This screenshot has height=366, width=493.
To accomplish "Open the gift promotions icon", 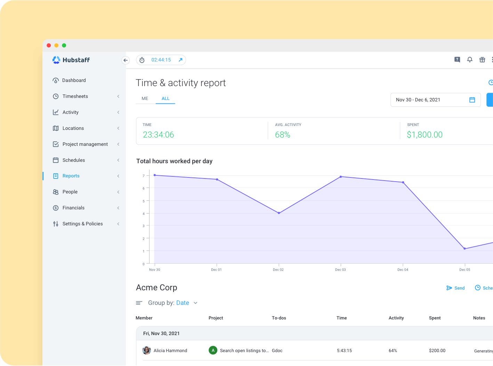I will coord(482,60).
